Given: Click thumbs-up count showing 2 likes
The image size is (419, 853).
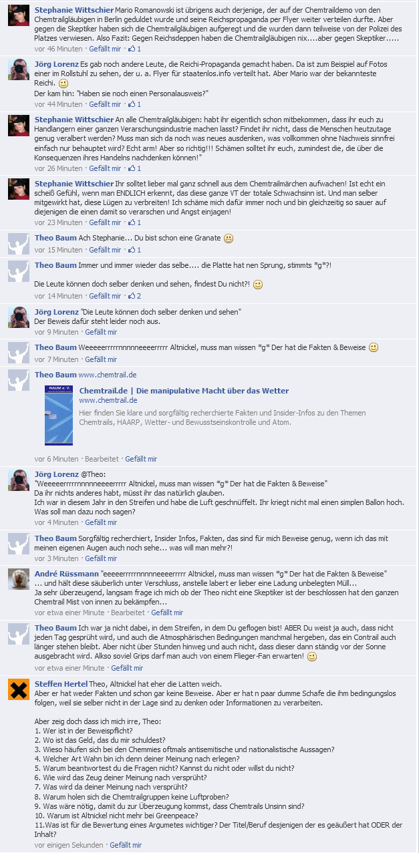Looking at the screenshot, I should [134, 295].
